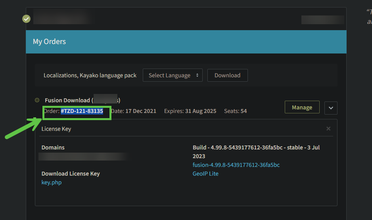Screen dimensions: 372x220
Task: Click the Expires: 31 Aug 2025 text
Action: coord(190,111)
